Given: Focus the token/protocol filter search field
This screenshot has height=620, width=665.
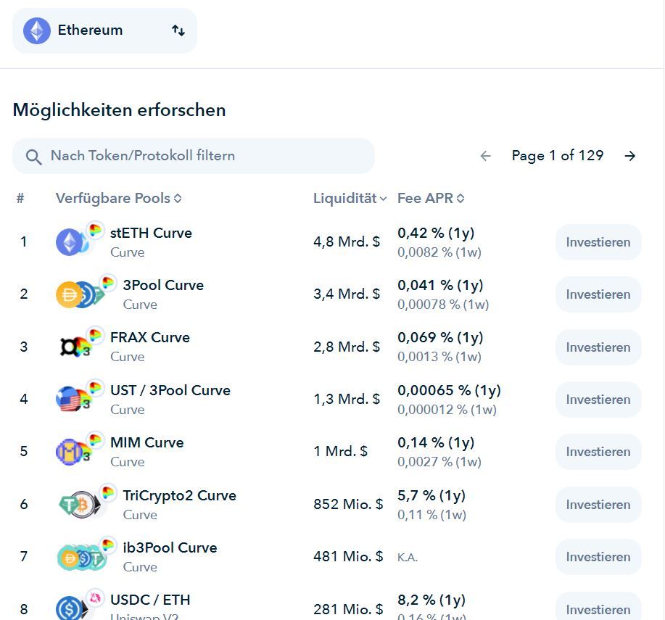Looking at the screenshot, I should (203, 156).
